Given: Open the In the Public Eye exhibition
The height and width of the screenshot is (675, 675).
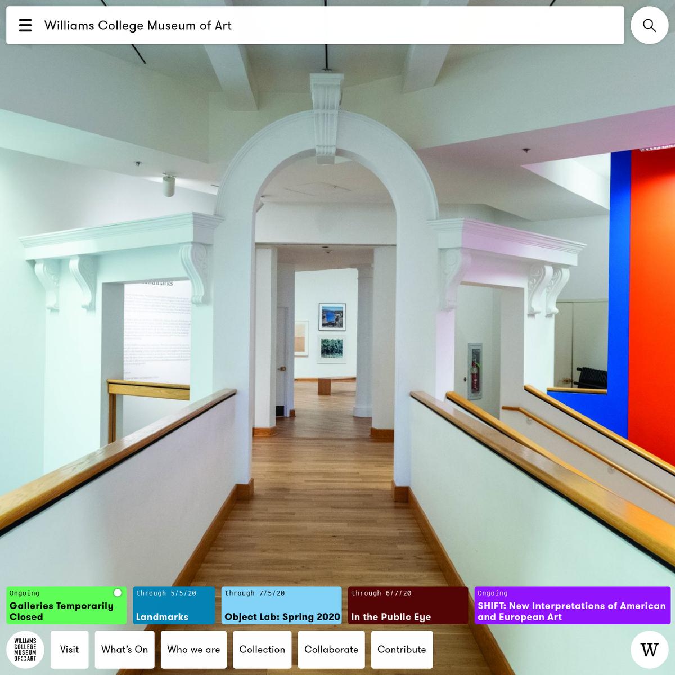Looking at the screenshot, I should click(408, 606).
